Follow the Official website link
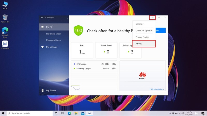The image size is (207, 116). (x=157, y=89)
